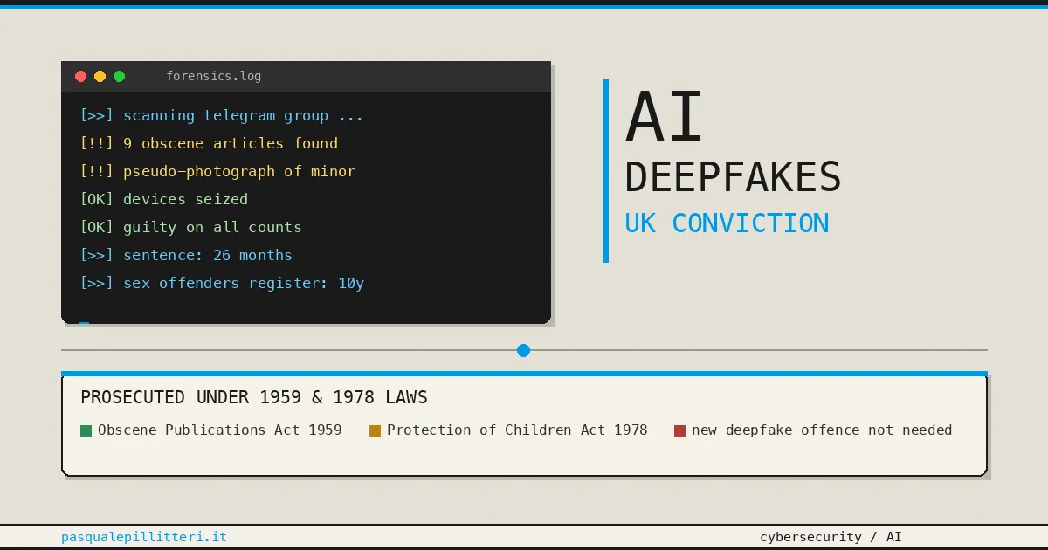Click 'PROSECUTED UNDER 1959 & 1978 LAWS' heading
Image resolution: width=1048 pixels, height=550 pixels.
[x=254, y=397]
